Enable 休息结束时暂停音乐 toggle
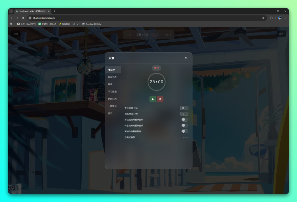Image resolution: width=297 pixels, height=202 pixels. (185, 125)
